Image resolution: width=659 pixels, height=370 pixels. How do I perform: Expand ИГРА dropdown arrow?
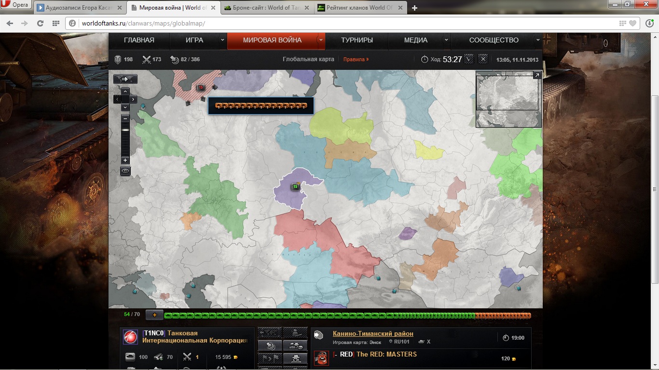[x=222, y=40]
